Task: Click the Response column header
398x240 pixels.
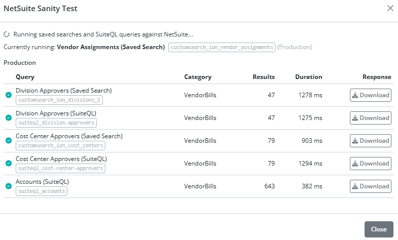Action: pyautogui.click(x=377, y=77)
